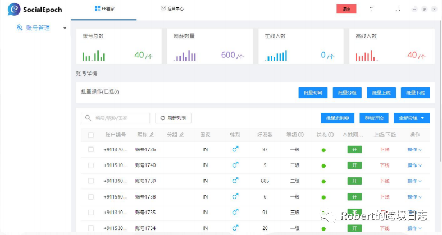The height and width of the screenshot is (235, 442).
Task: Click the 好友数 column header
Action: click(x=265, y=135)
